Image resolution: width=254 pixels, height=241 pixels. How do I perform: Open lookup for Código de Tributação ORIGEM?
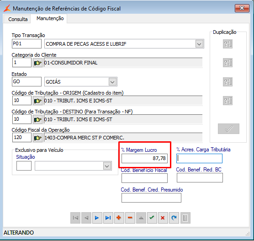tap(37, 101)
